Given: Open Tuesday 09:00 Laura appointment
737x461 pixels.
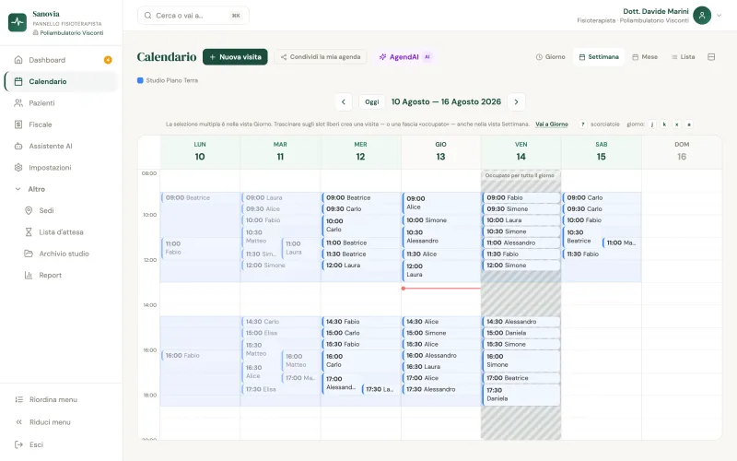Looking at the screenshot, I should coord(280,197).
